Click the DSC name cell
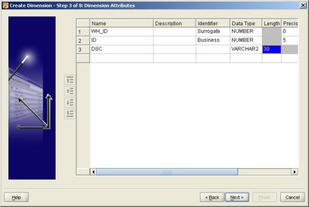 point(121,49)
